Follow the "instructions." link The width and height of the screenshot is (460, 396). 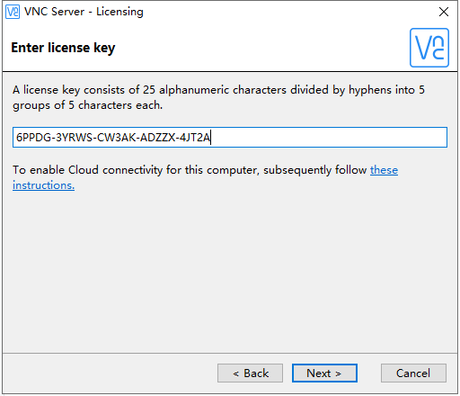click(x=43, y=185)
